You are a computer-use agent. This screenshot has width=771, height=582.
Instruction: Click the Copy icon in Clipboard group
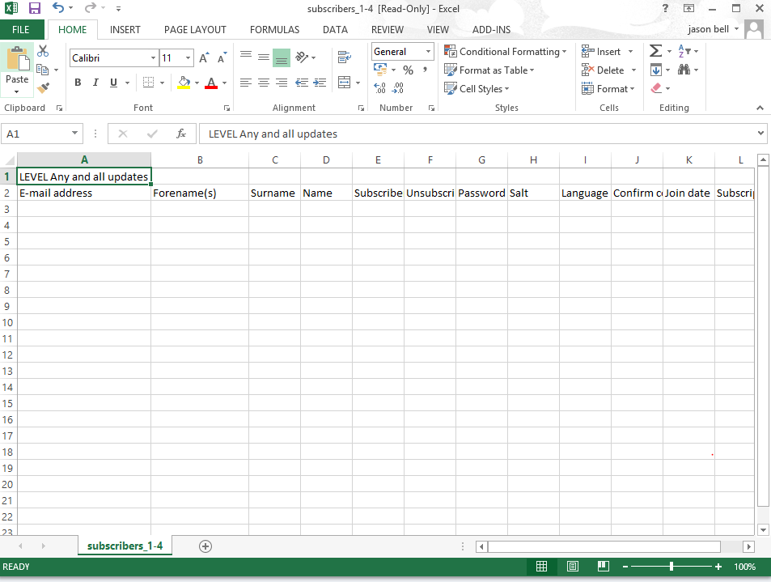43,70
